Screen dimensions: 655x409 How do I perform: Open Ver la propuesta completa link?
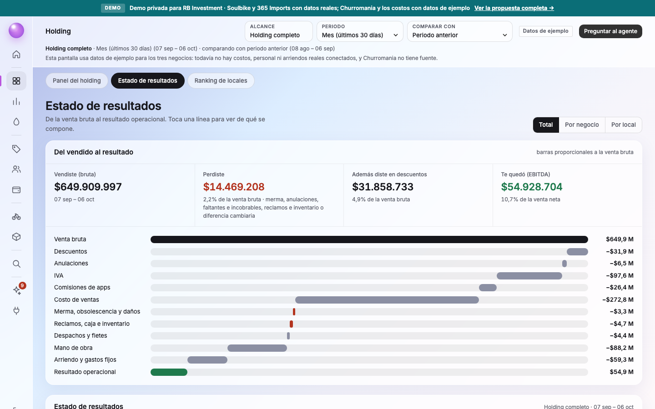click(x=514, y=8)
